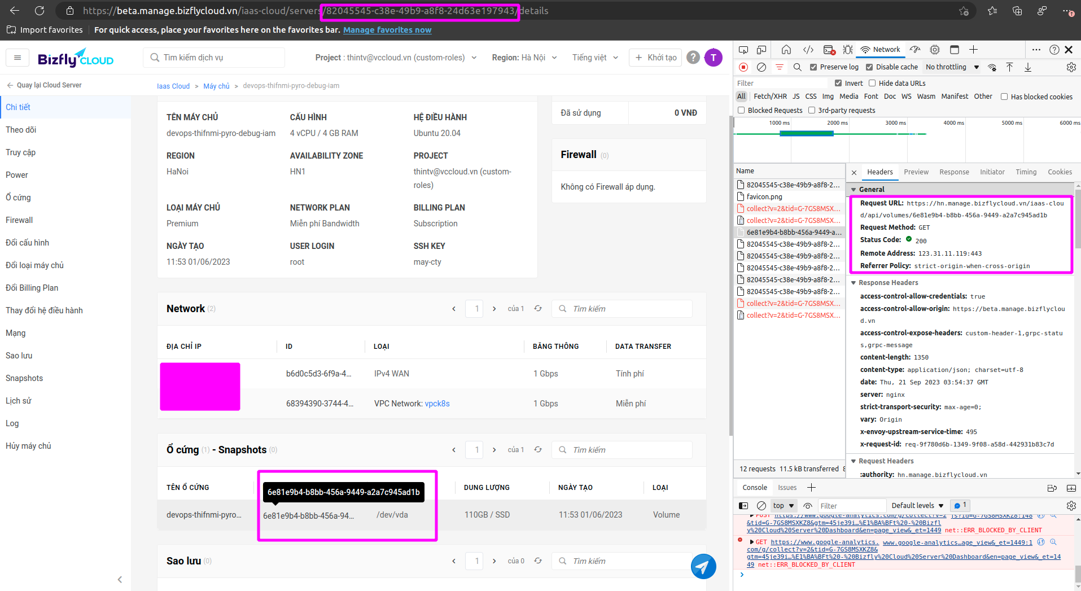Toggle device emulation icon in DevTools
The width and height of the screenshot is (1081, 591).
coord(761,50)
